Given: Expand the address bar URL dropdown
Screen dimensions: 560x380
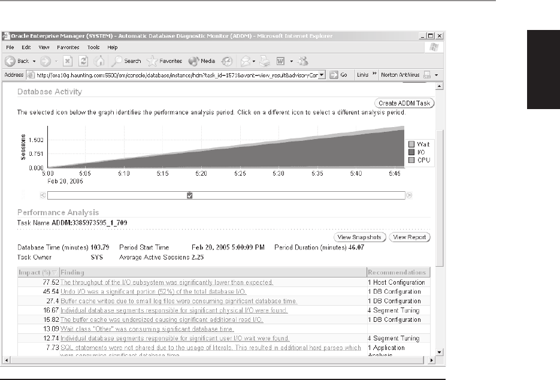Looking at the screenshot, I should point(322,75).
